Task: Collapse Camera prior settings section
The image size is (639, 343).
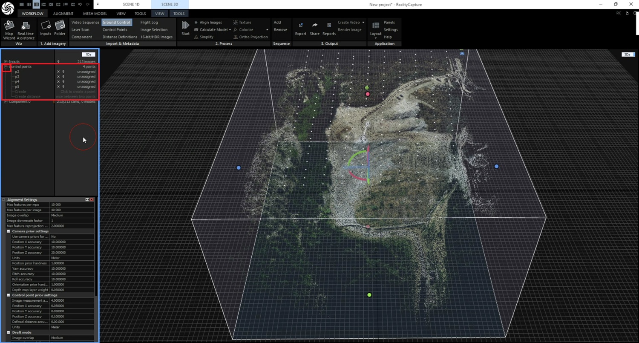Action: coord(9,231)
